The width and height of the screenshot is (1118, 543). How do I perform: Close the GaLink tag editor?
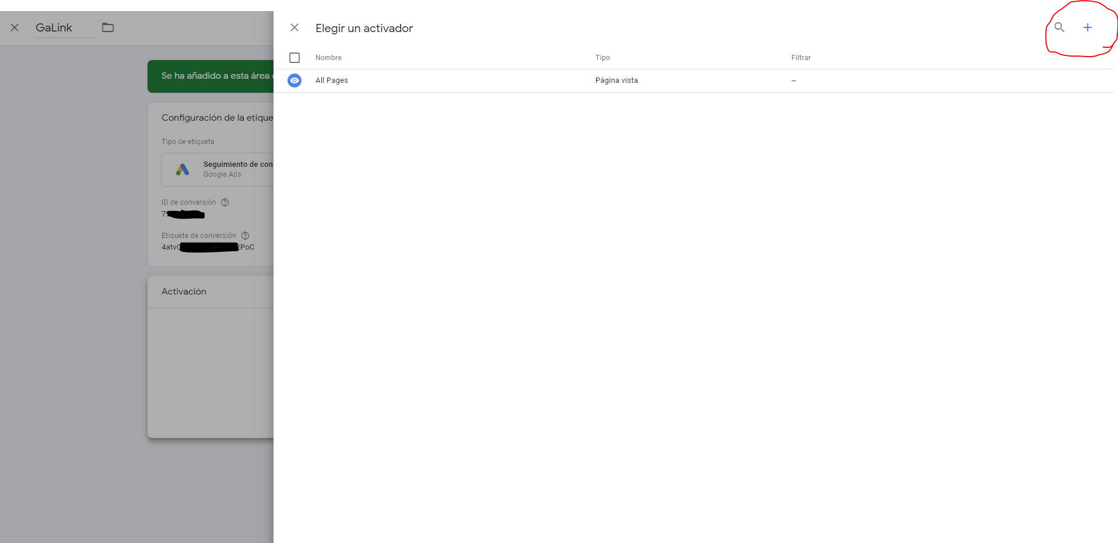pos(15,27)
